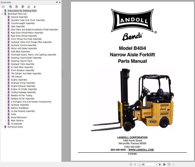Select the Counterweight Assembly bookmark

pyautogui.click(x=23, y=23)
